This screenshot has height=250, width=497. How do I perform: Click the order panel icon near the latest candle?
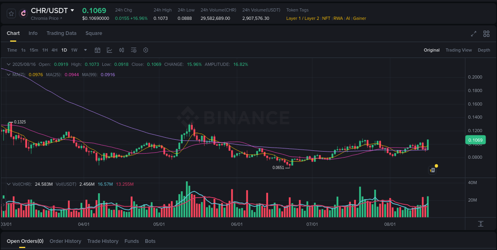pos(432,170)
